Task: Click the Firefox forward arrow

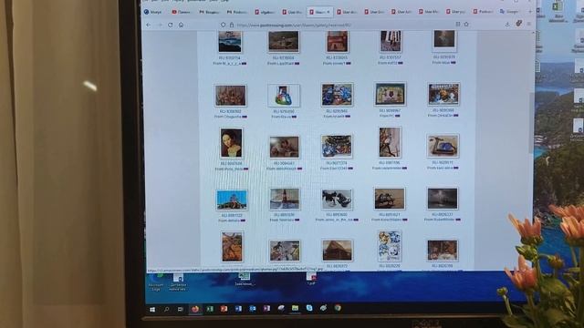Action: (x=160, y=25)
